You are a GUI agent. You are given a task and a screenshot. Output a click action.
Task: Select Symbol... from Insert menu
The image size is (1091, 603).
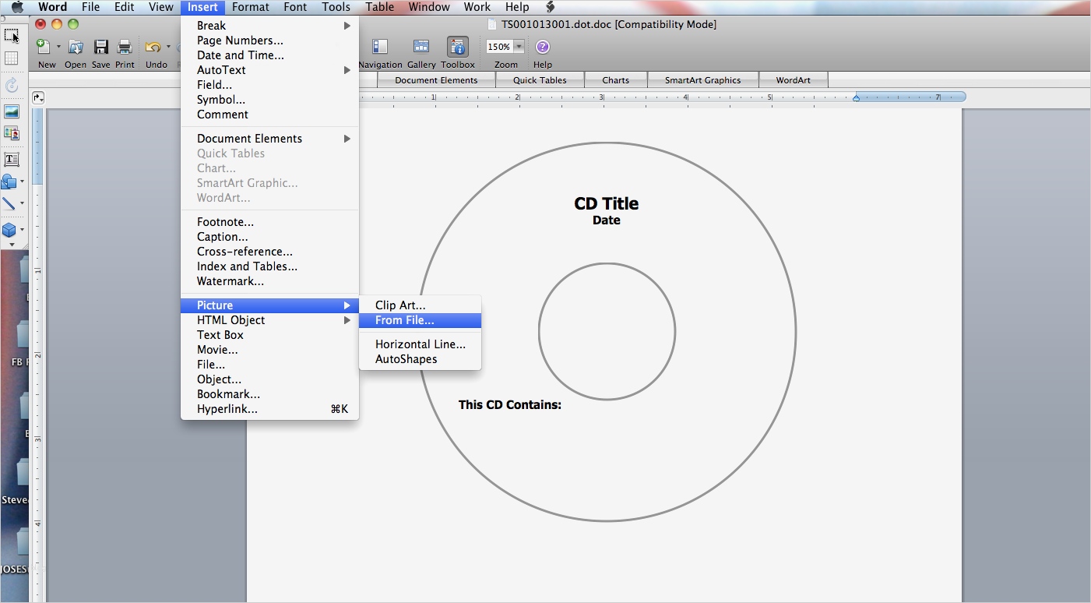pyautogui.click(x=269, y=100)
